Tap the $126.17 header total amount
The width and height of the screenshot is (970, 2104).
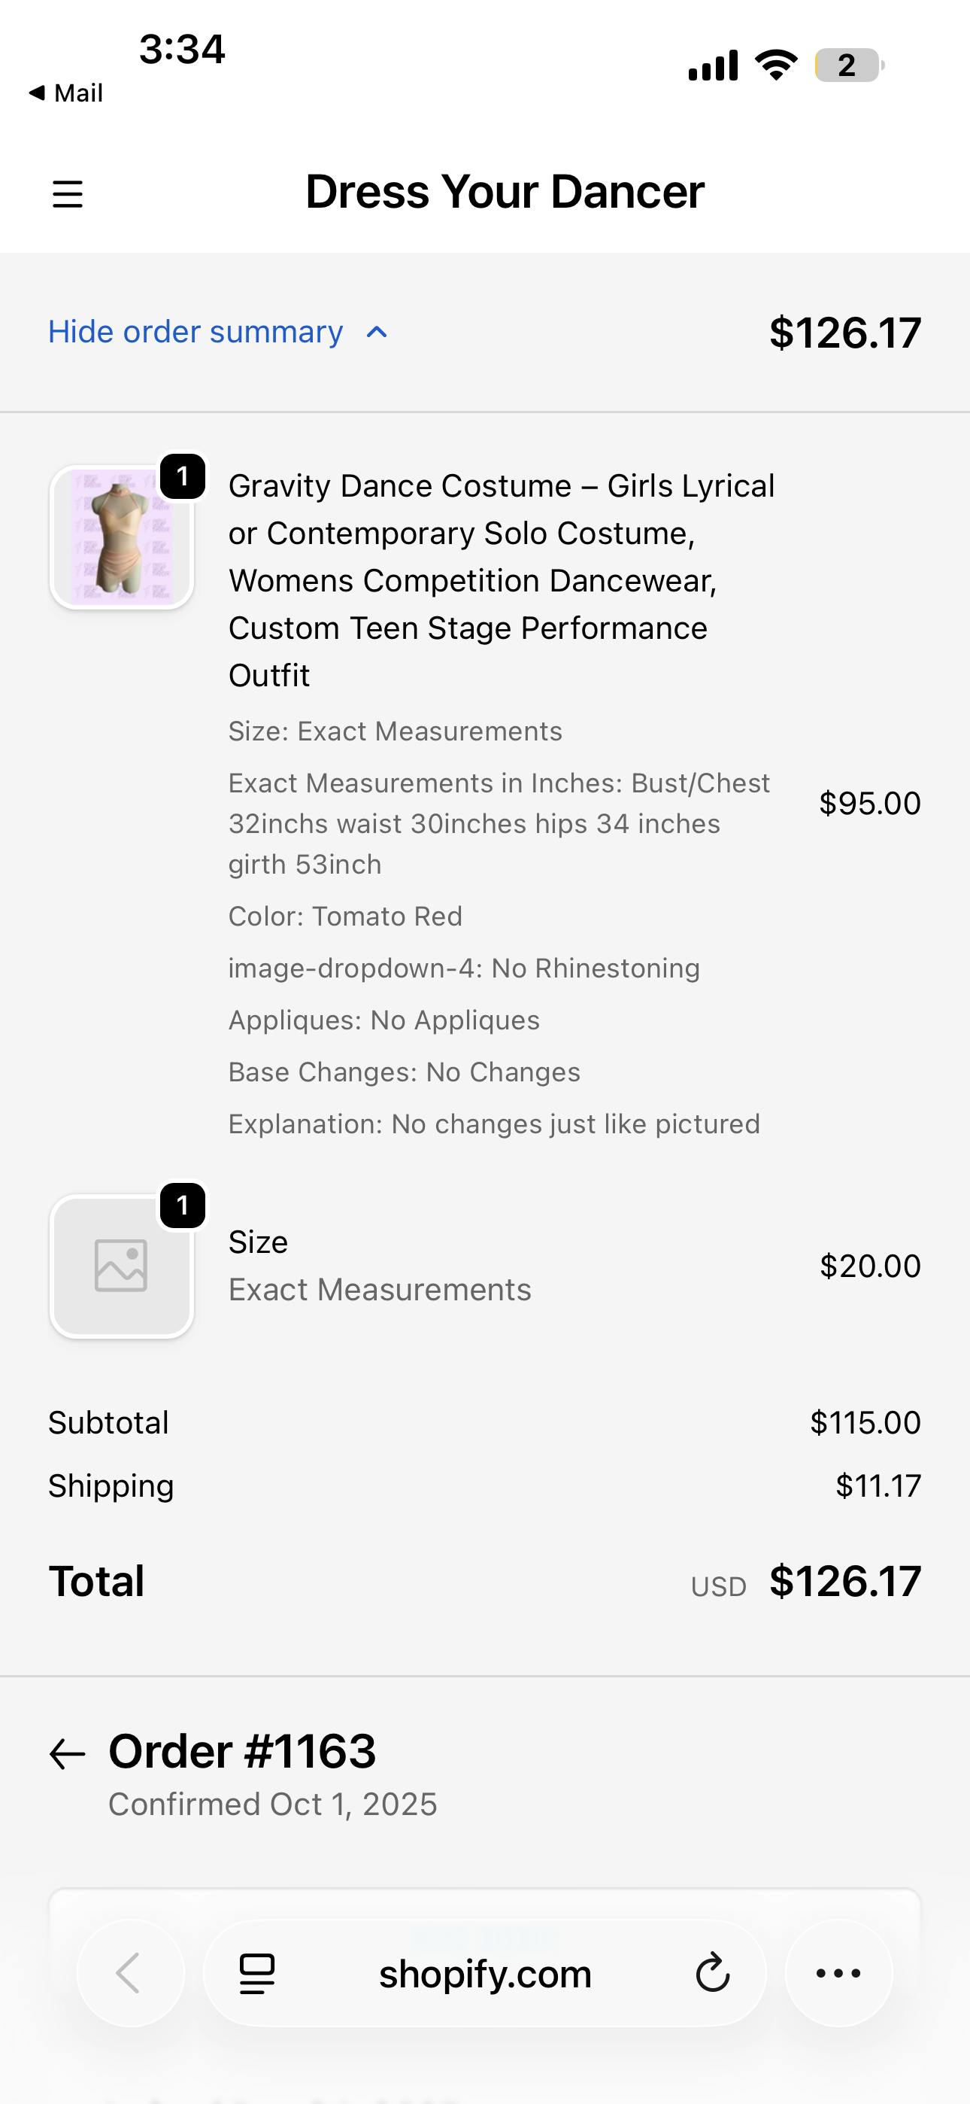point(845,333)
